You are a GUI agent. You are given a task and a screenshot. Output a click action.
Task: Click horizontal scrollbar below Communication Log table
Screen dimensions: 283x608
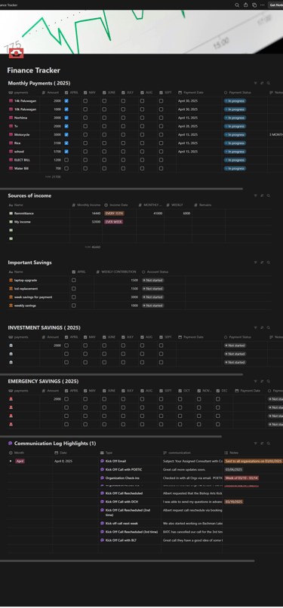pyautogui.click(x=127, y=560)
